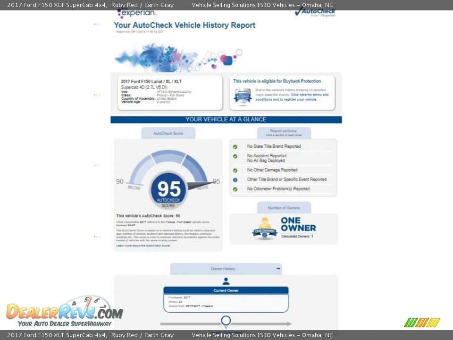
Task: Click the circle marker on ownership timeline
Action: 226,321
